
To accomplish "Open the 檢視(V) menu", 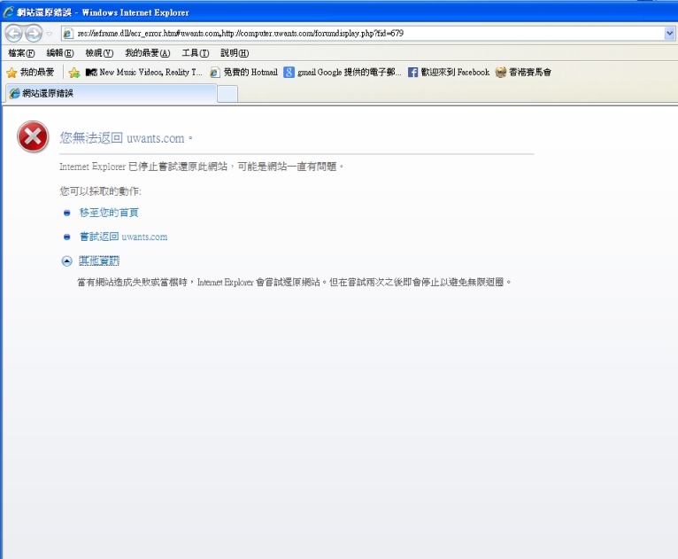I will coord(99,53).
